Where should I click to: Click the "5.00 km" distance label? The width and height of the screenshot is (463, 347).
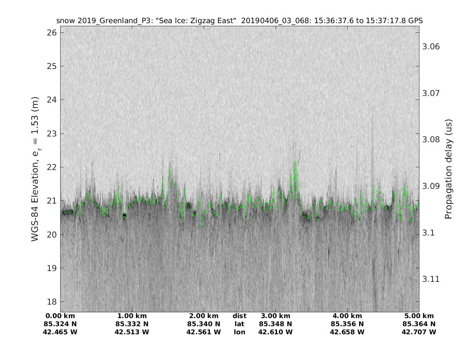419,316
